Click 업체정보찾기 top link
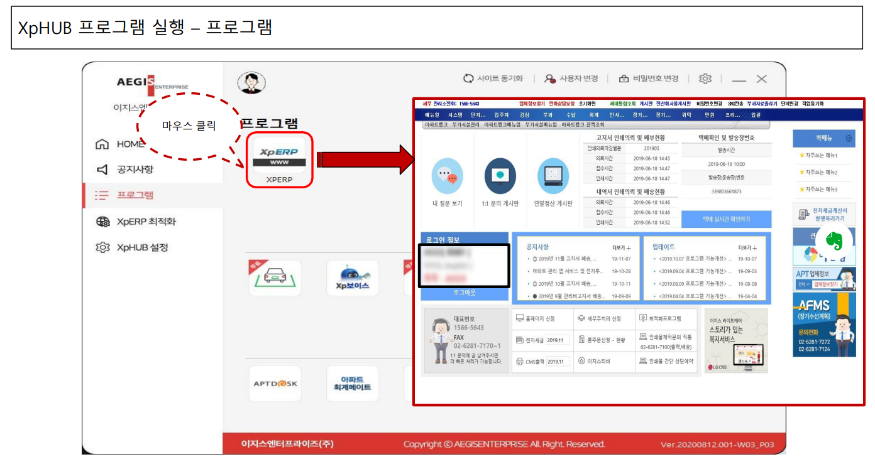 [x=532, y=103]
